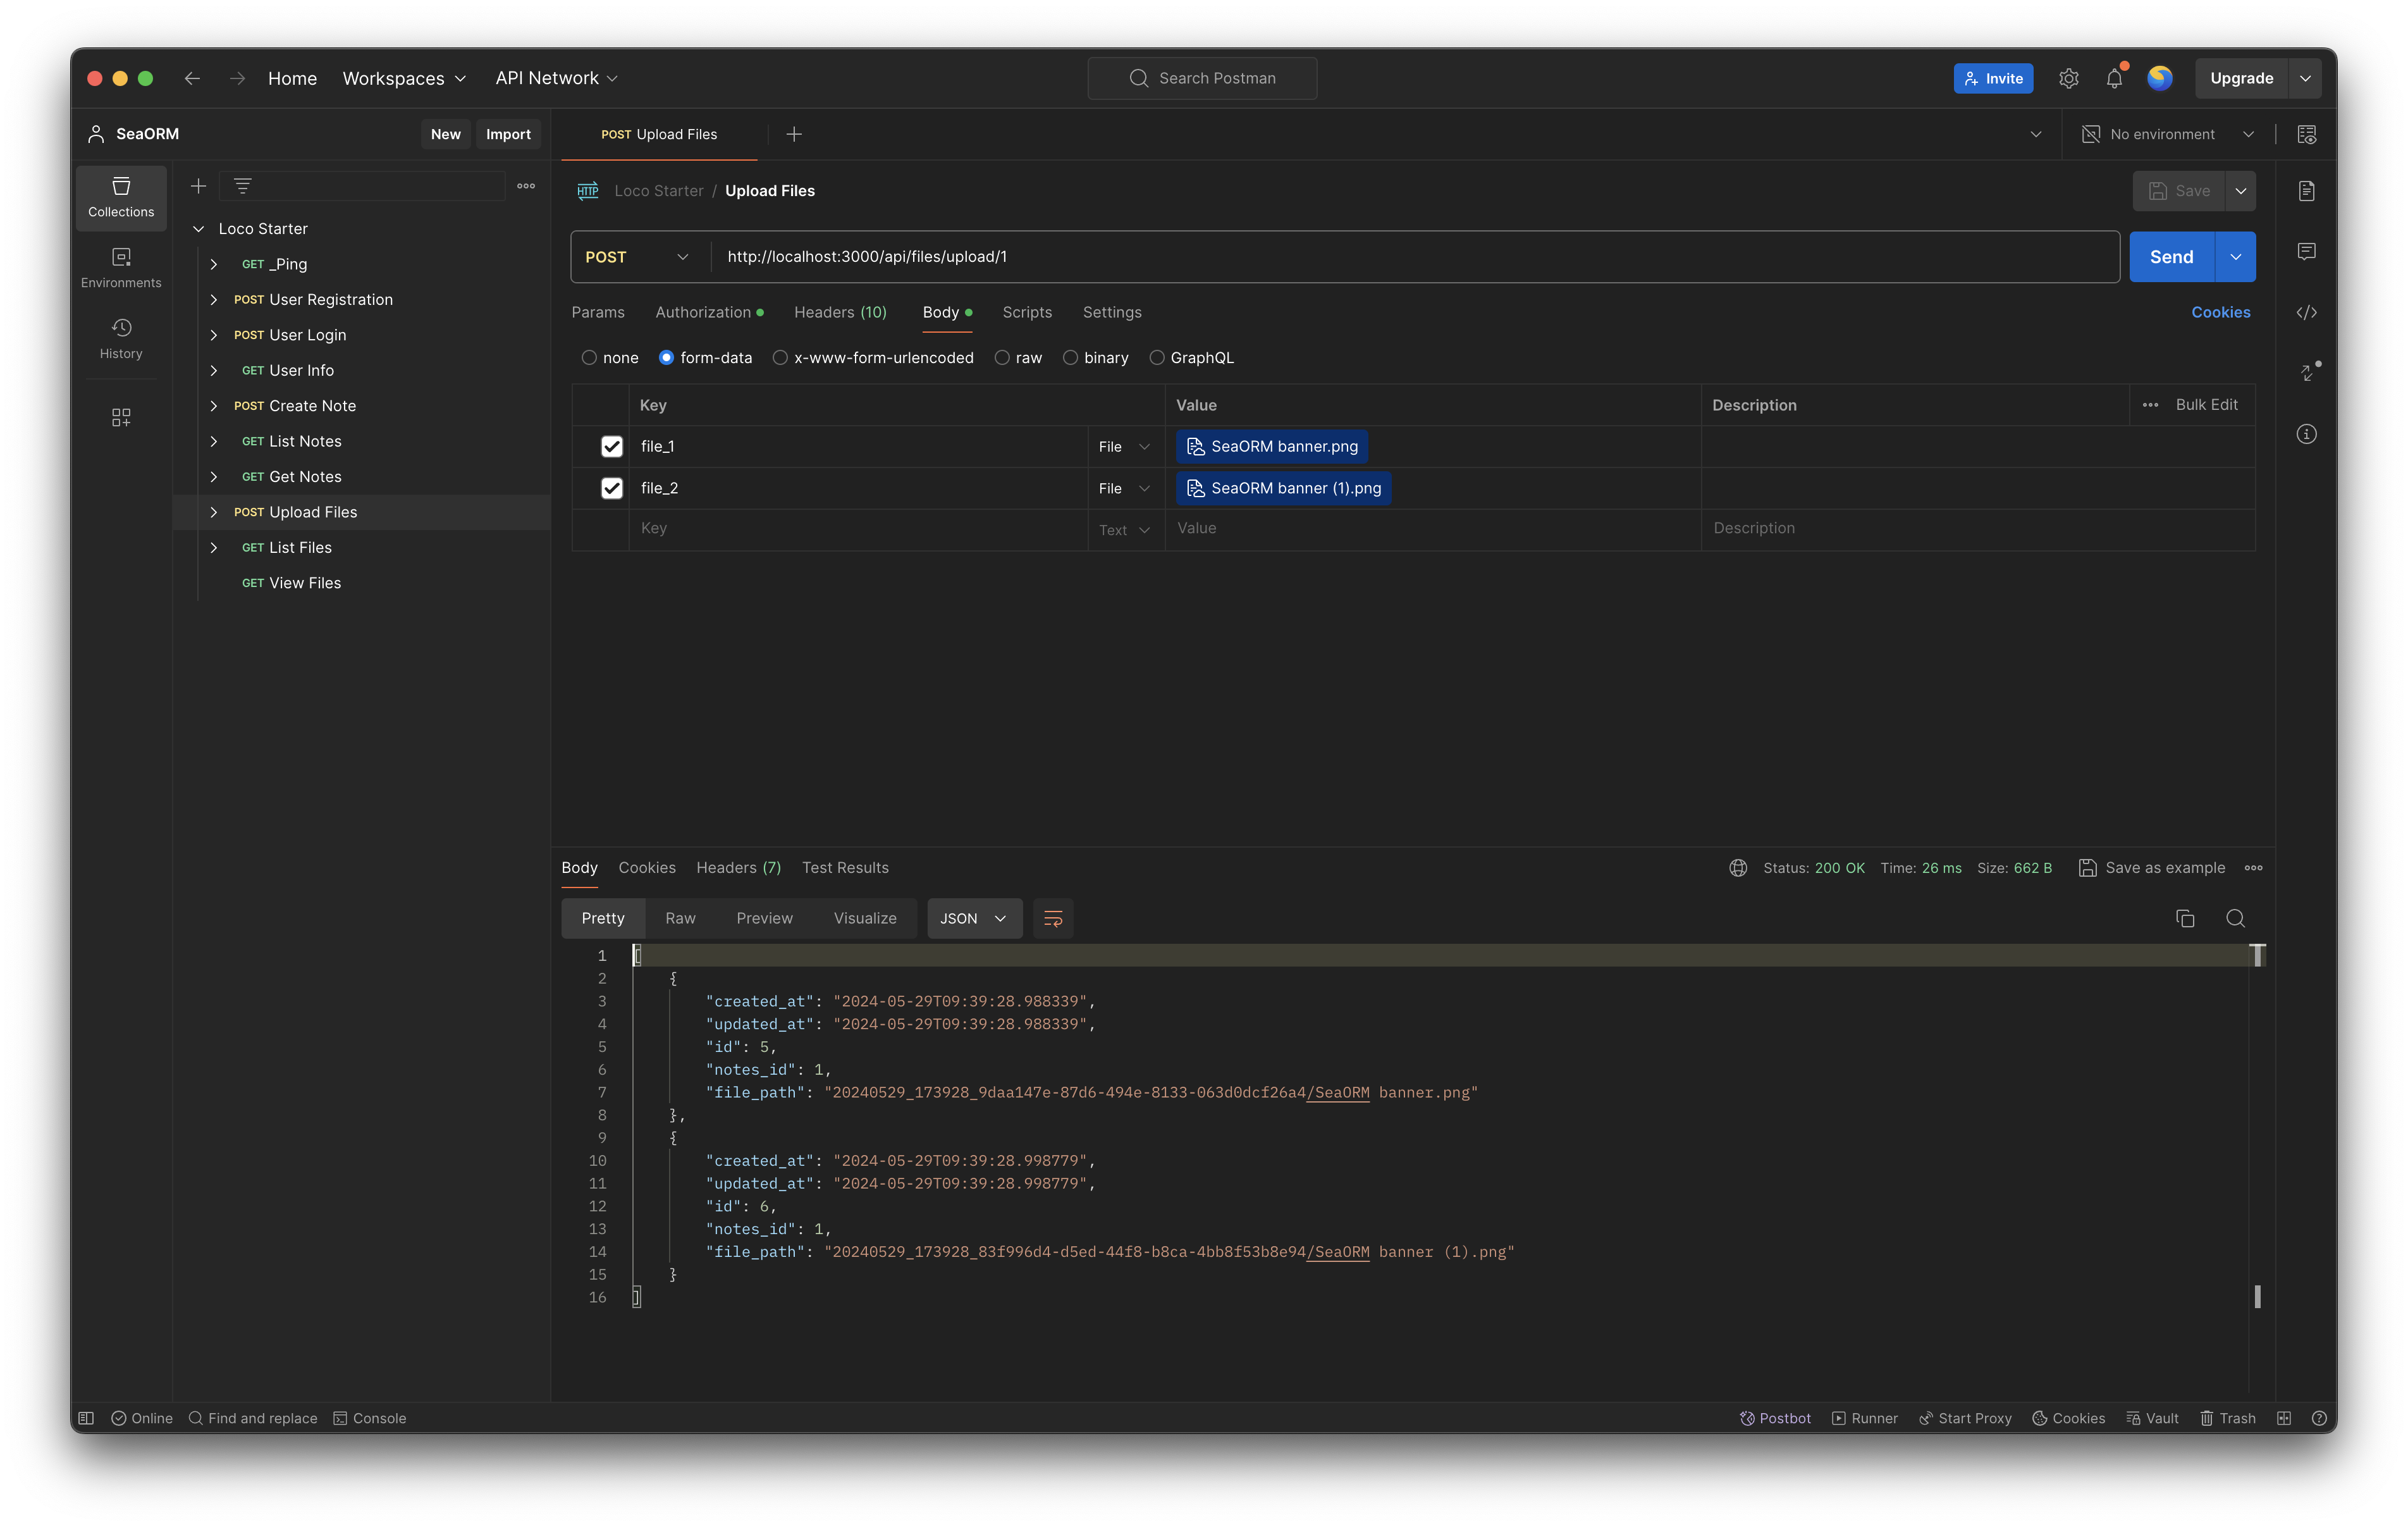Select the raw body format
2408x1527 pixels.
click(1003, 357)
